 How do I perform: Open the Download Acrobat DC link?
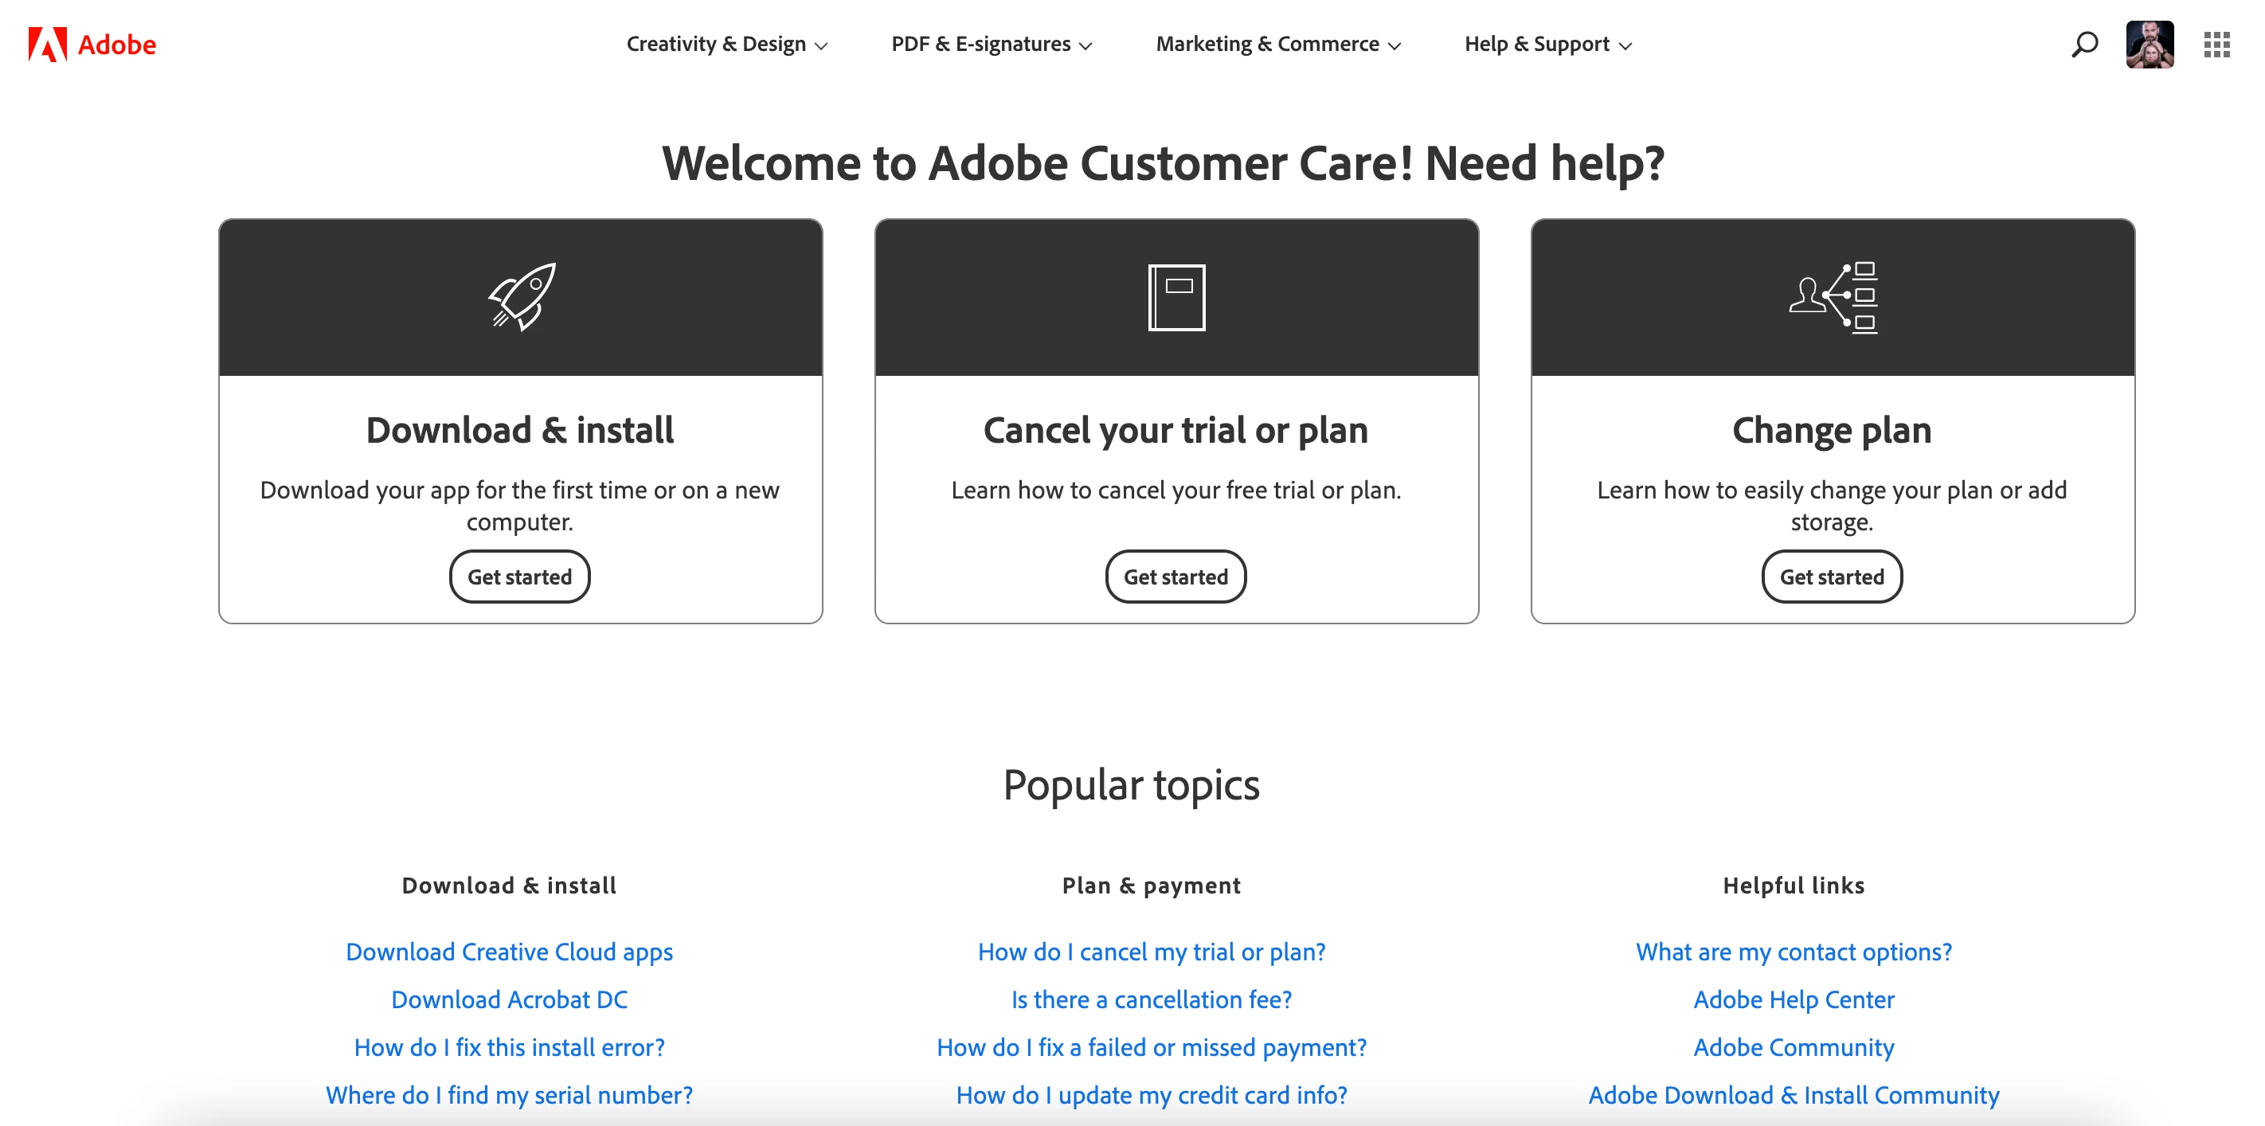tap(509, 999)
